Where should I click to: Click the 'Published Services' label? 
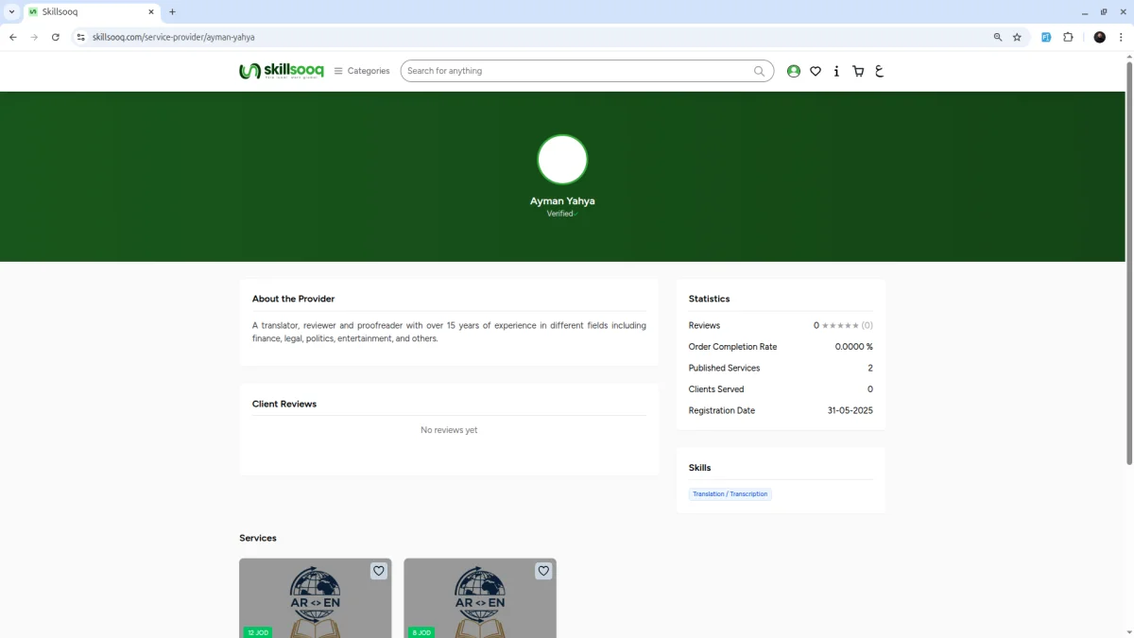(724, 369)
